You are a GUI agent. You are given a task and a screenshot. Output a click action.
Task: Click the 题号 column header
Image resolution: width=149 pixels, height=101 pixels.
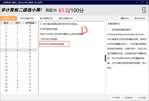click(6, 23)
